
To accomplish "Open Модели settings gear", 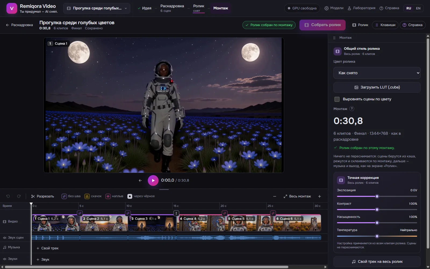I will (x=334, y=8).
